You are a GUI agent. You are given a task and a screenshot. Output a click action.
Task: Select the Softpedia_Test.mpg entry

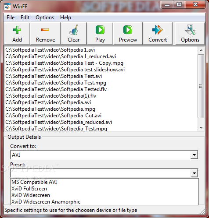point(101,128)
